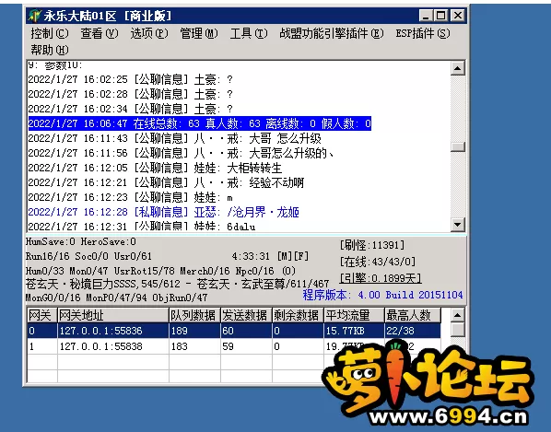The width and height of the screenshot is (551, 432).
Task: Click the application icon in title bar
Action: click(x=34, y=16)
